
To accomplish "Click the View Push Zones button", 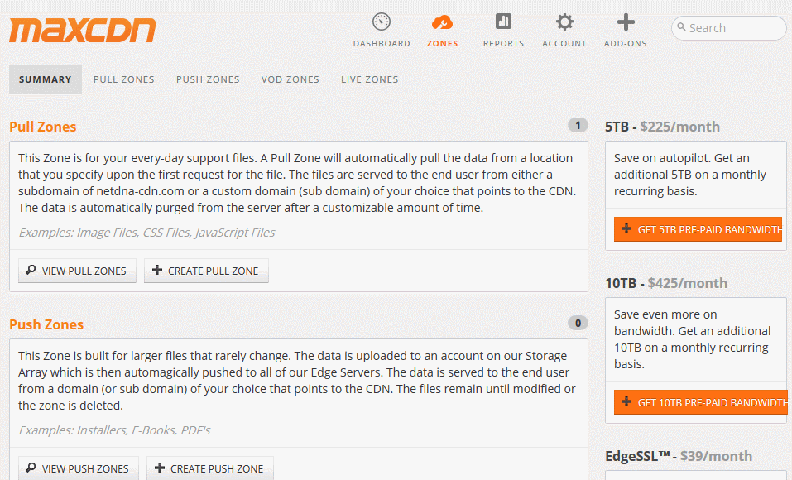I will coord(79,468).
